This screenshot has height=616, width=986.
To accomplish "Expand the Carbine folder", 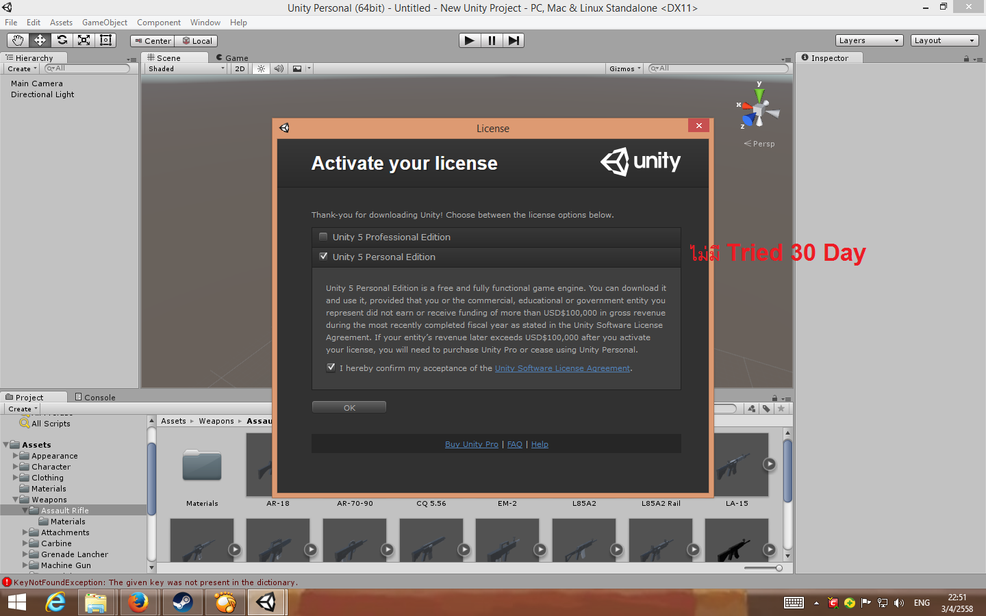I will click(x=25, y=543).
